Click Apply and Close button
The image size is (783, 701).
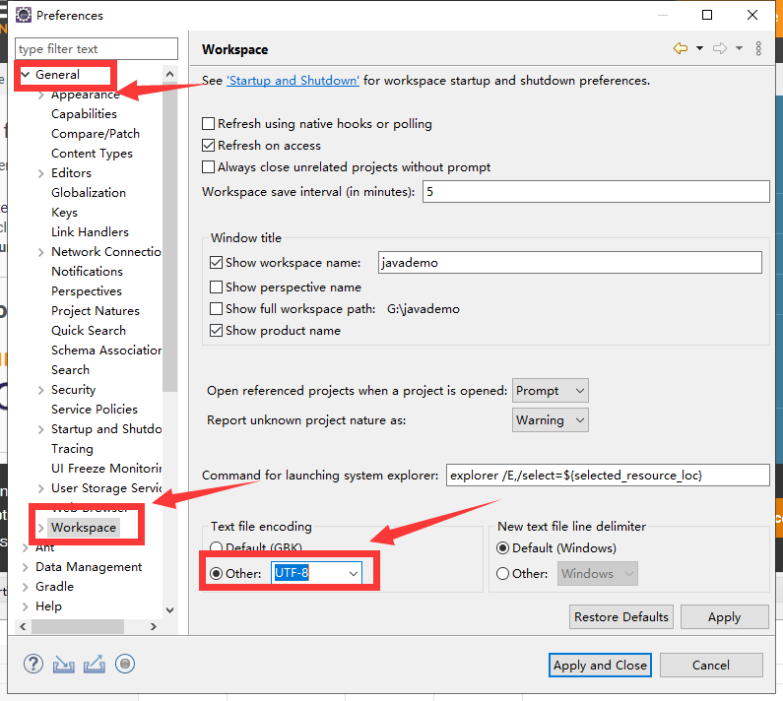pos(600,665)
